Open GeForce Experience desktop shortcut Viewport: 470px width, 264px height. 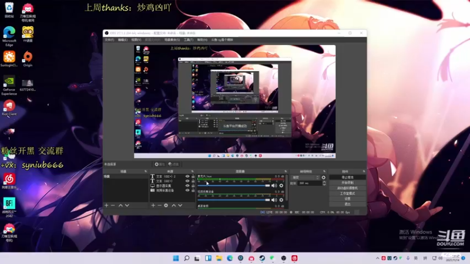click(x=9, y=86)
